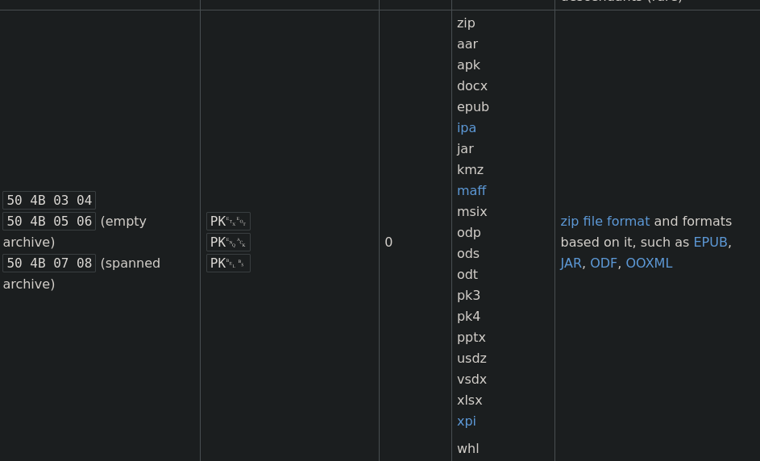Click the xlsx extension text
Image resolution: width=760 pixels, height=461 pixels.
pyautogui.click(x=469, y=401)
